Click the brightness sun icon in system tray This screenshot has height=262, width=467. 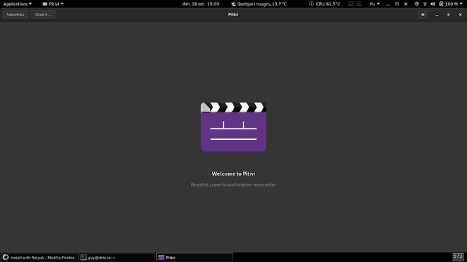417,4
